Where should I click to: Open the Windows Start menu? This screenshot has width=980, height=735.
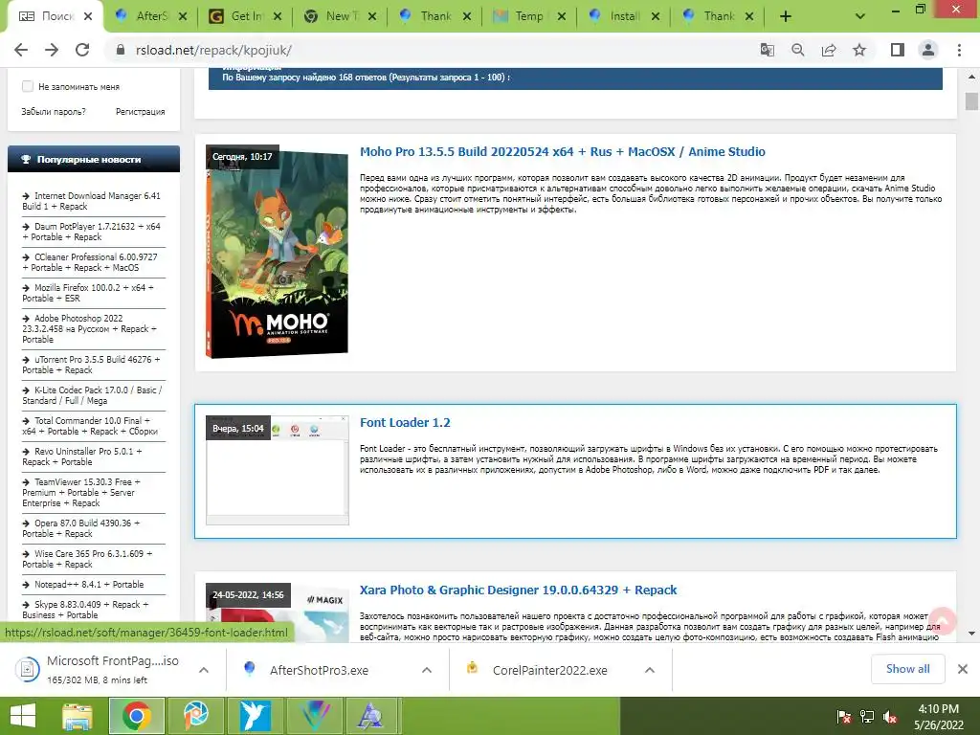(23, 716)
